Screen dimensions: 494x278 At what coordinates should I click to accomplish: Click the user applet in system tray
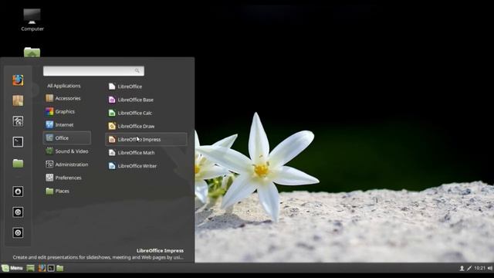462,268
